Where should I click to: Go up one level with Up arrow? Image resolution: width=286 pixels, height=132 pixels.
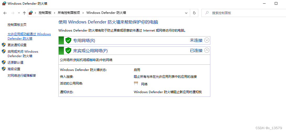coord(24,13)
